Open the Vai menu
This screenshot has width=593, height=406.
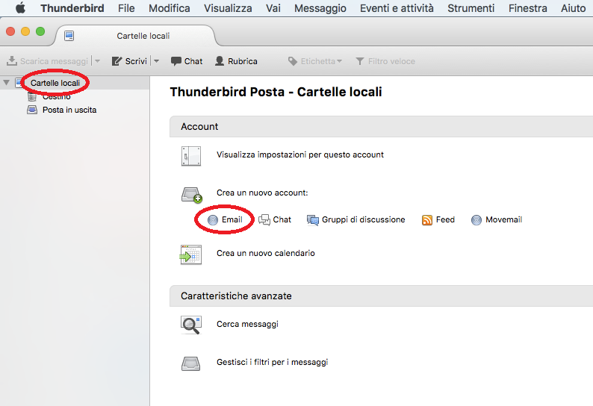pos(273,8)
